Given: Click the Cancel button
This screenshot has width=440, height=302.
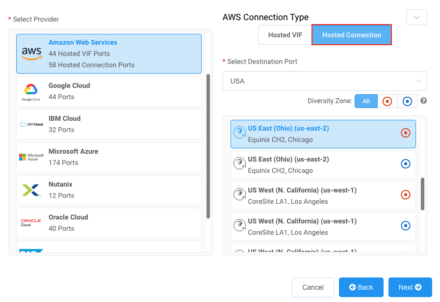Looking at the screenshot, I should (313, 287).
